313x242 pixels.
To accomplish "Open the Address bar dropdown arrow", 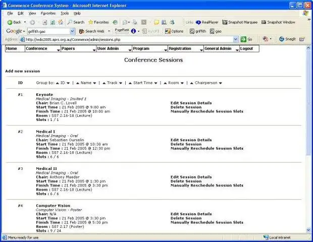I will coord(236,39).
